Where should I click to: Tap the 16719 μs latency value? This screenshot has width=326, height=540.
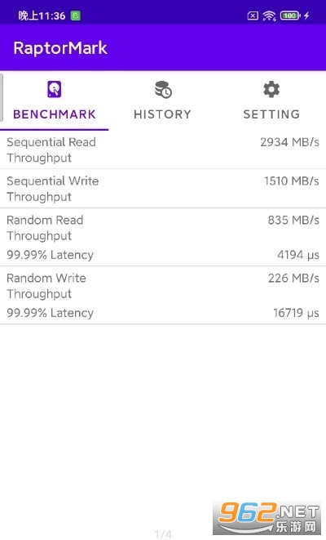(x=296, y=313)
